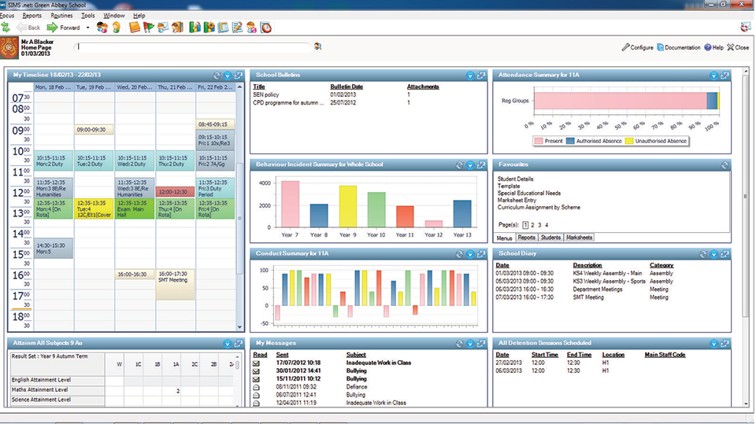Open the two-students group toolbar icon
The image size is (756, 424).
click(x=102, y=28)
